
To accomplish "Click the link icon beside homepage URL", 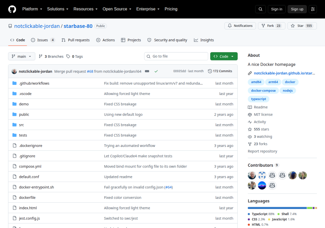I will click(250, 73).
